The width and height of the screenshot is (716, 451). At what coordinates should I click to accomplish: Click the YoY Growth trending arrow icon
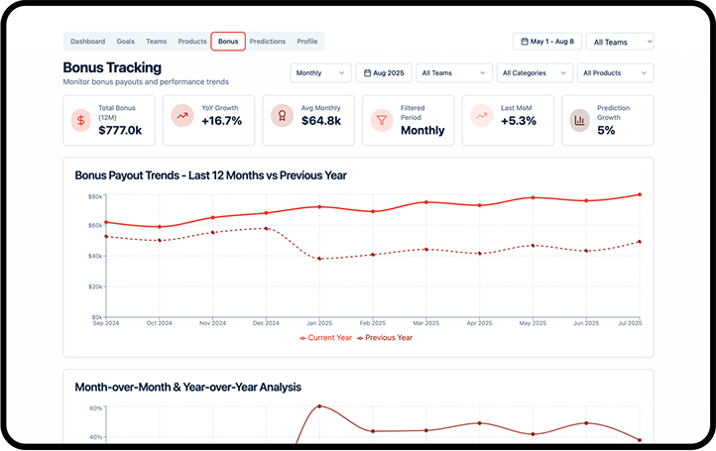181,116
